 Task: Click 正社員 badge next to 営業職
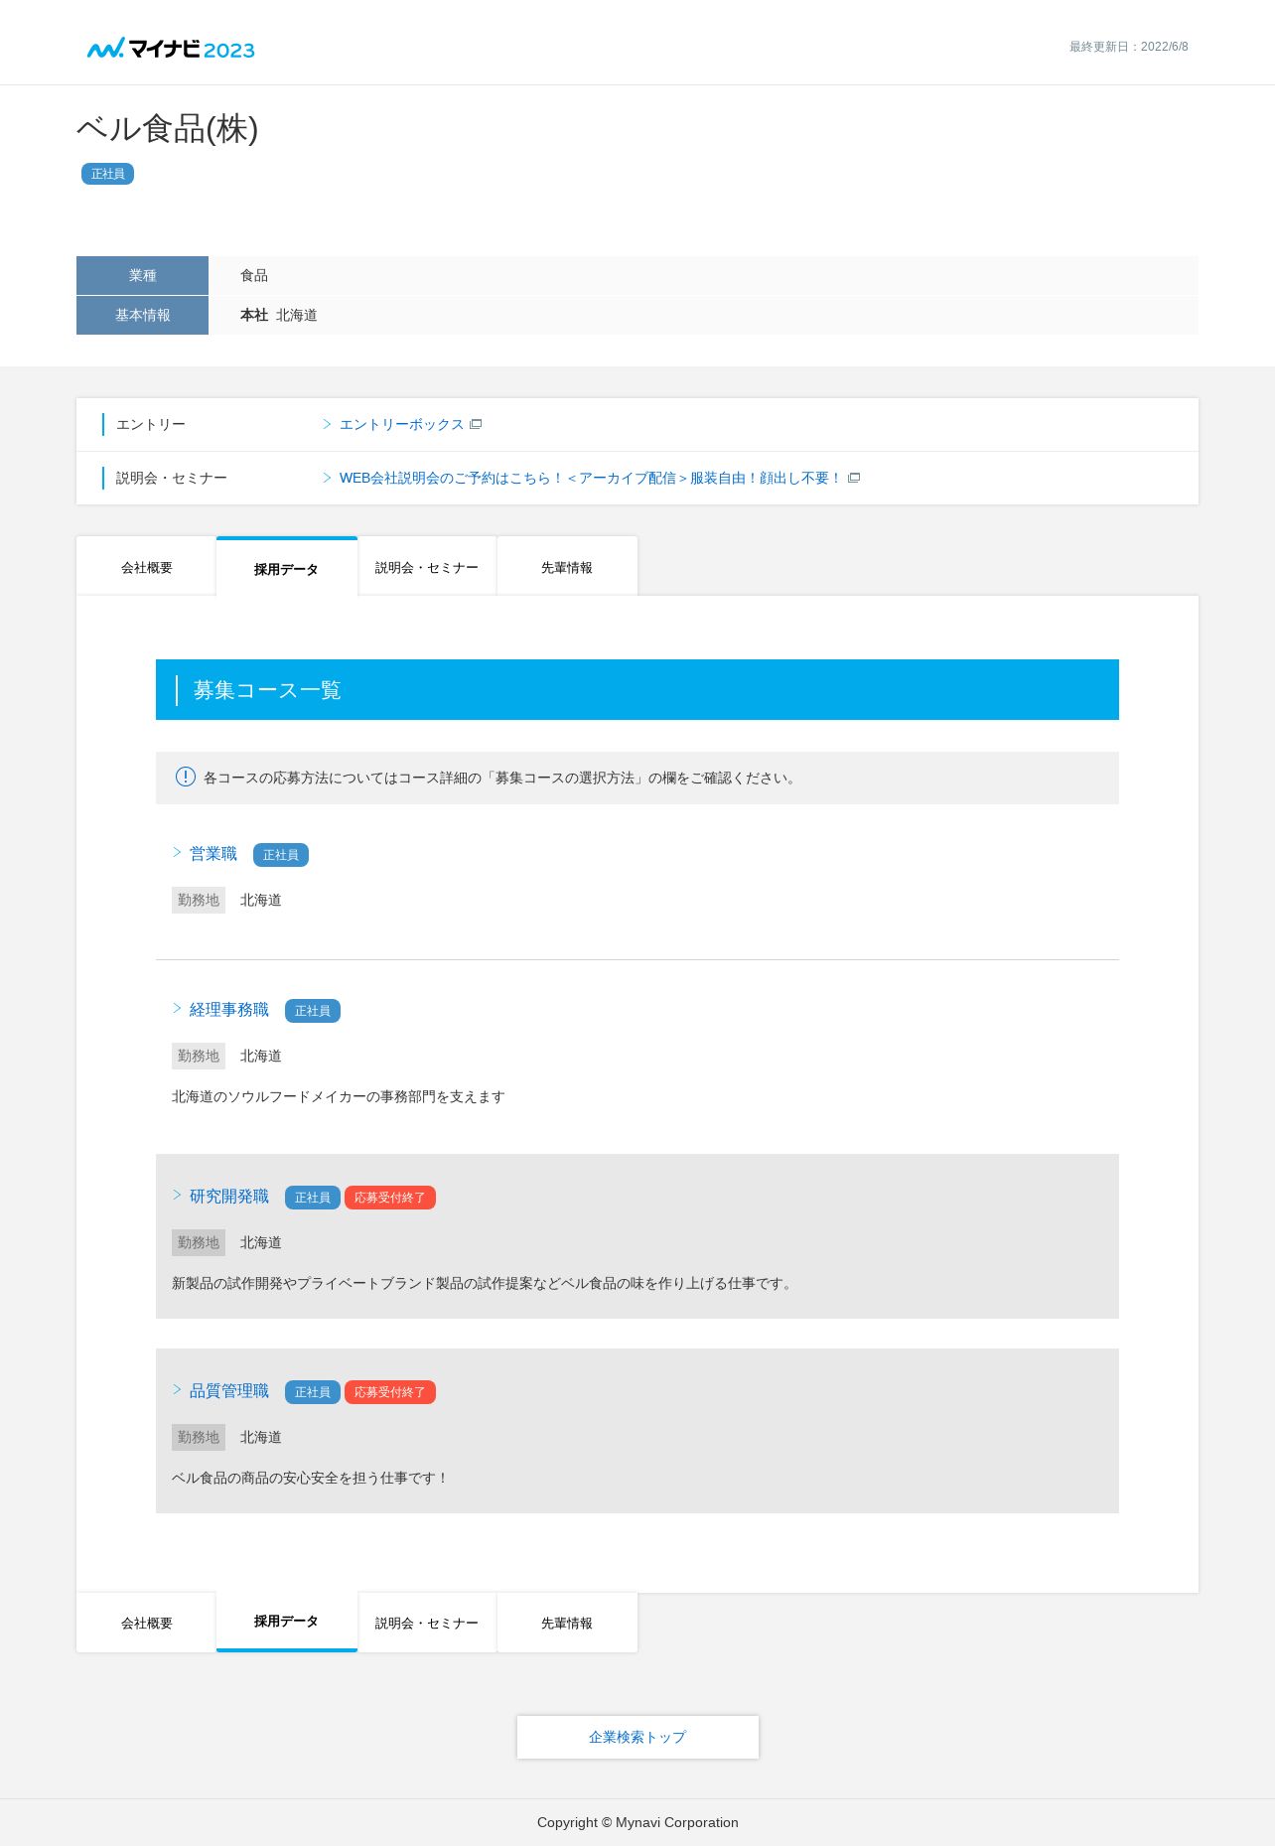pyautogui.click(x=281, y=855)
